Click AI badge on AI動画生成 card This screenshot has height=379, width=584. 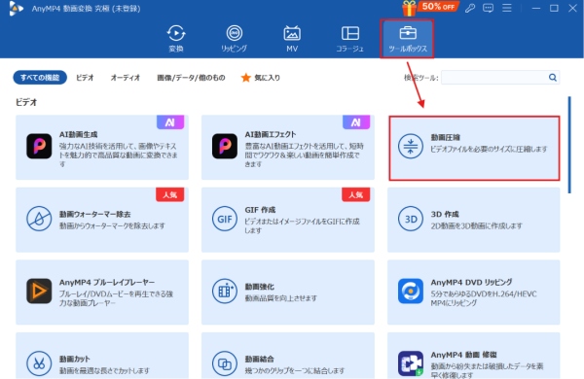(170, 122)
